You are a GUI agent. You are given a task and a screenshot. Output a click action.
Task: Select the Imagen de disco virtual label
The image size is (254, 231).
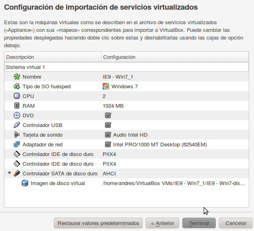[x=58, y=183]
